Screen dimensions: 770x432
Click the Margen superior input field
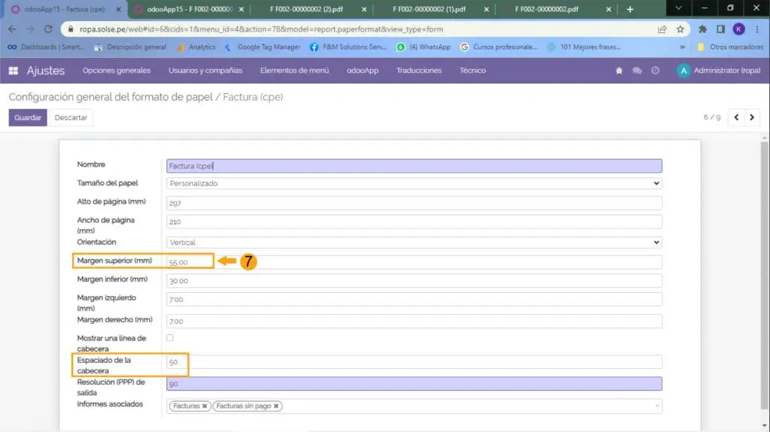pos(414,262)
